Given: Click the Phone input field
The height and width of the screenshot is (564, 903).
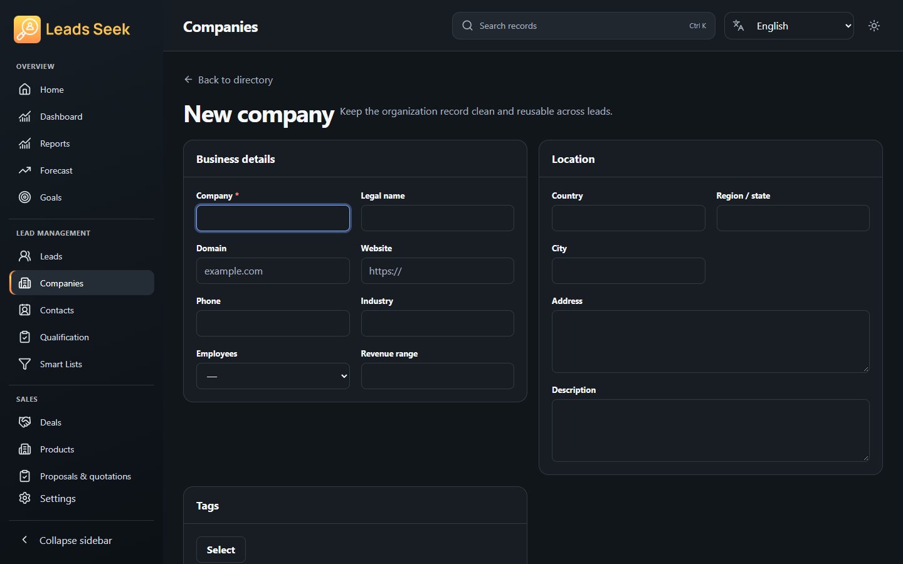Looking at the screenshot, I should tap(273, 323).
